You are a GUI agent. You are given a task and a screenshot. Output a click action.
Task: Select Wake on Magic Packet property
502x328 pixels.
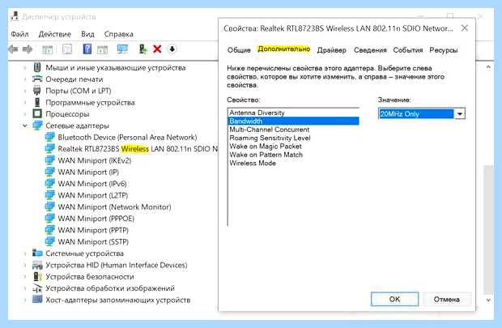coord(293,146)
